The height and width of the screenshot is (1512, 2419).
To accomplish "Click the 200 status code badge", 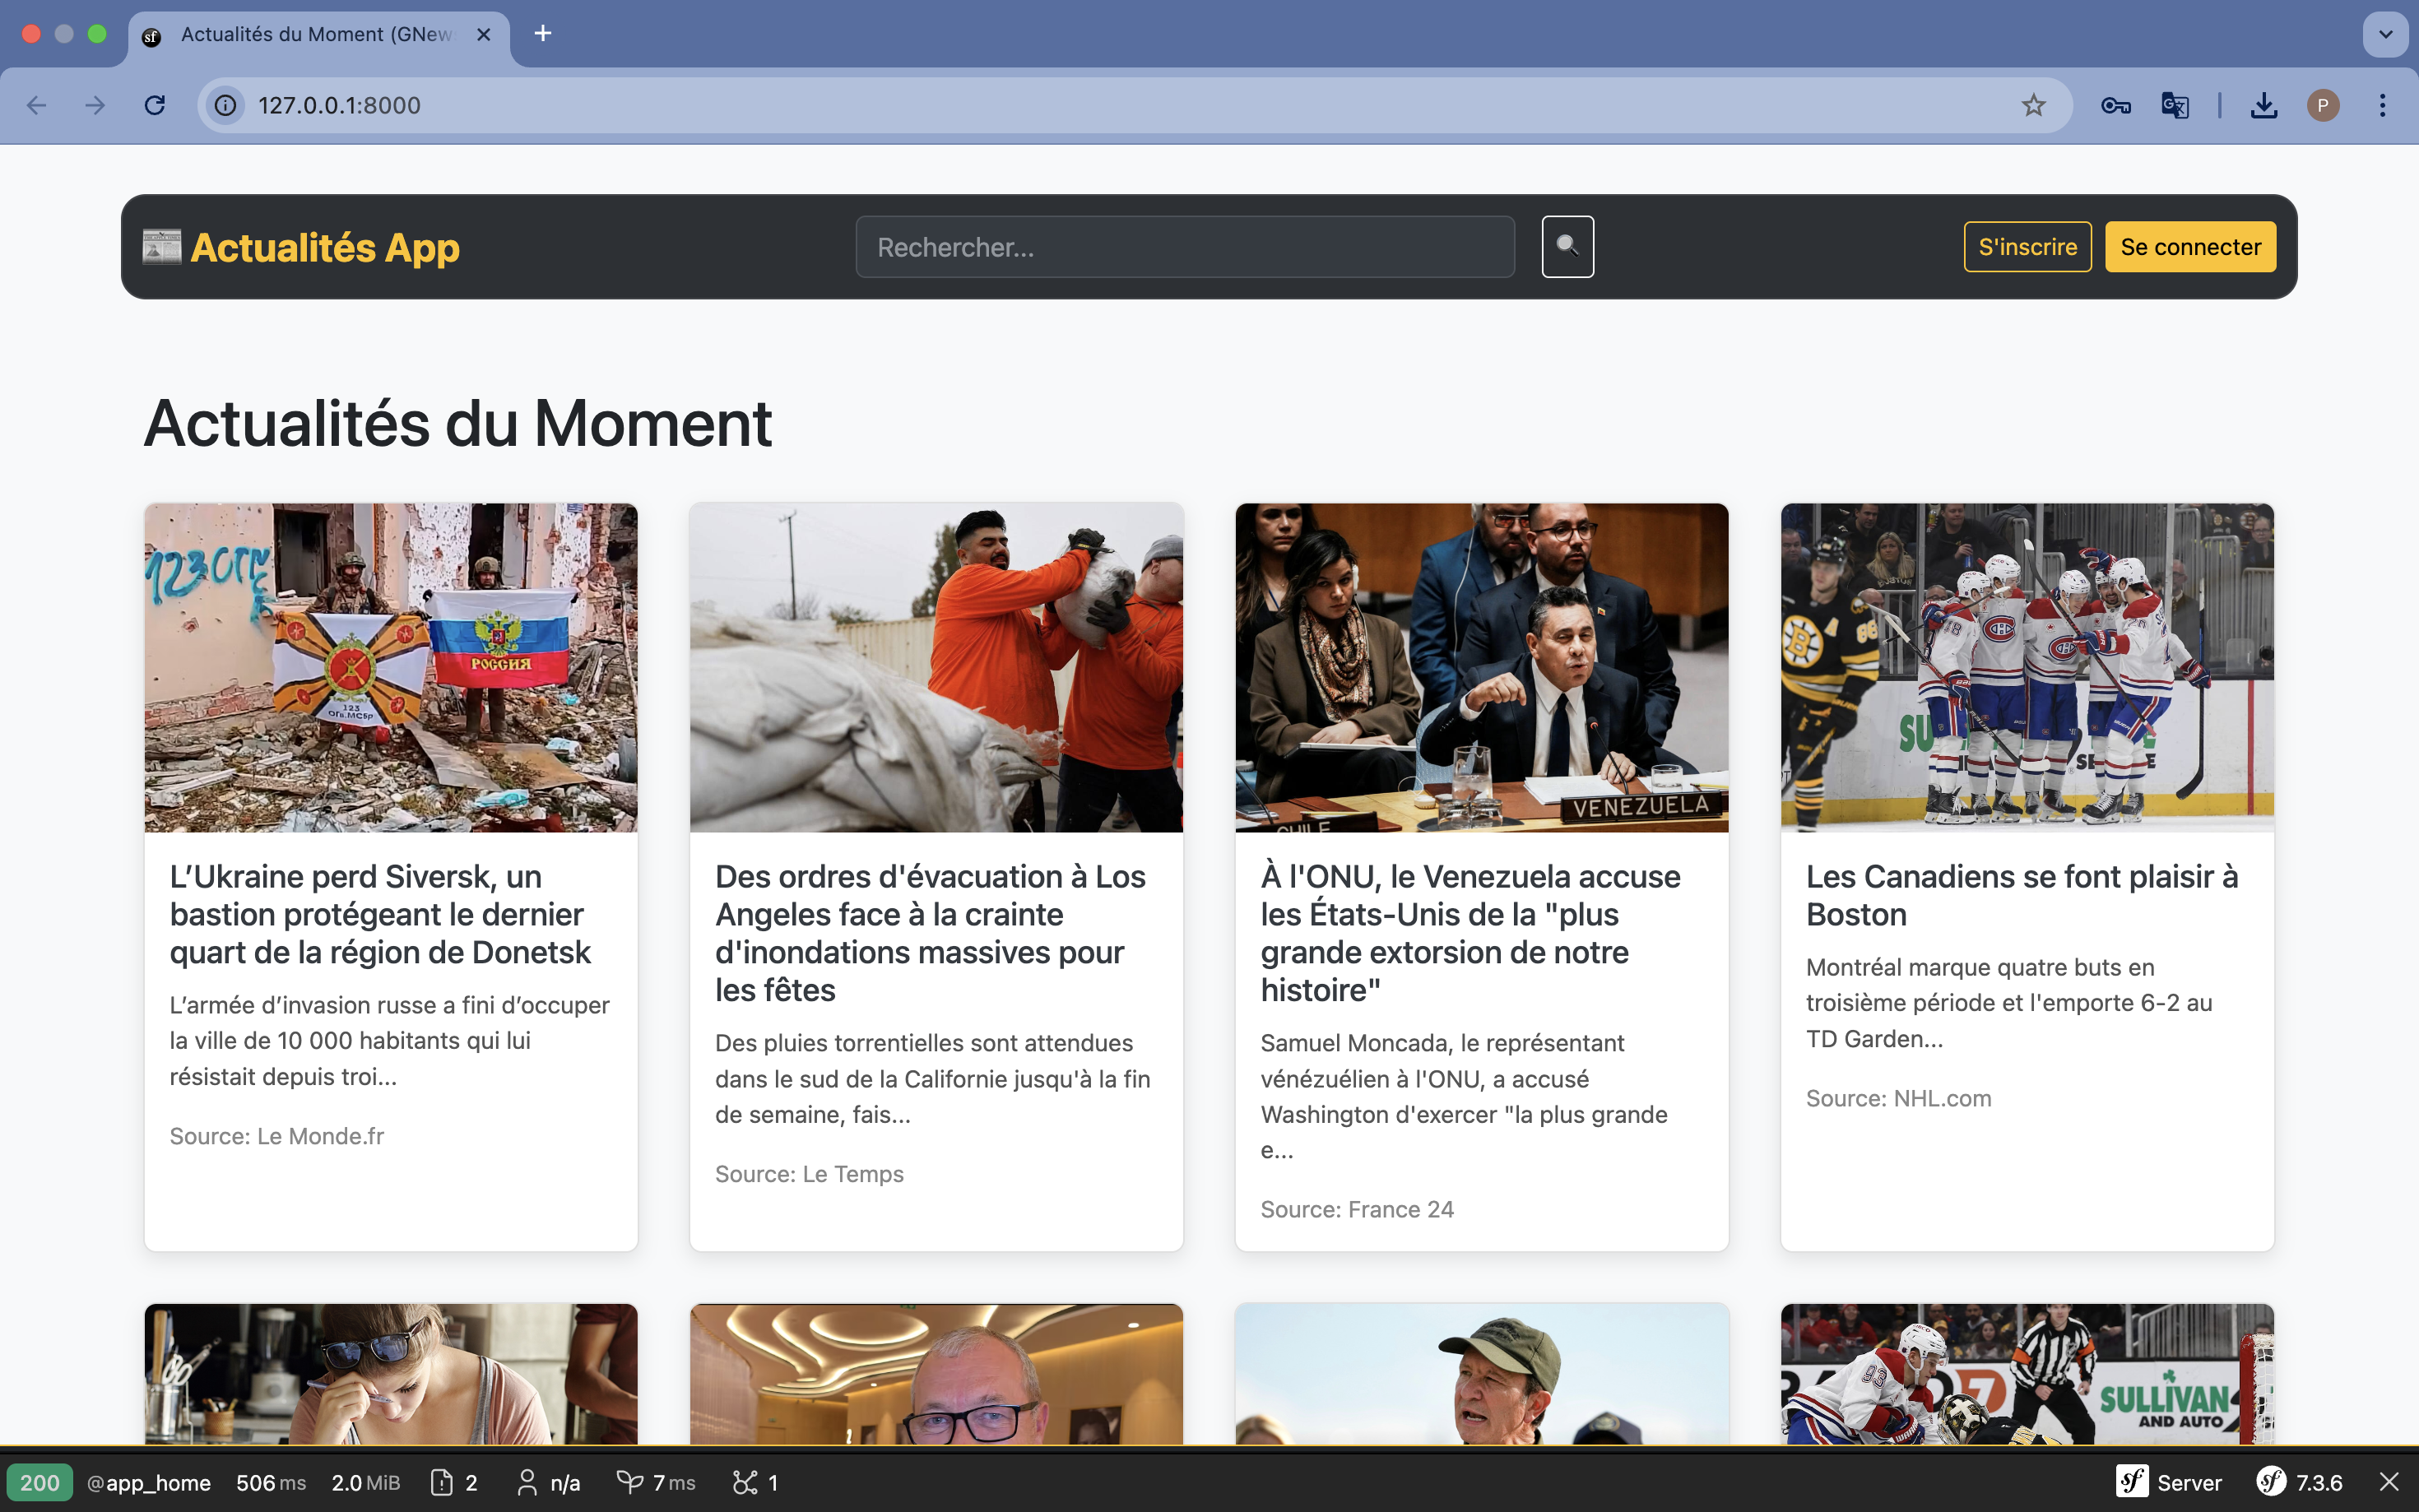I will click(x=40, y=1482).
